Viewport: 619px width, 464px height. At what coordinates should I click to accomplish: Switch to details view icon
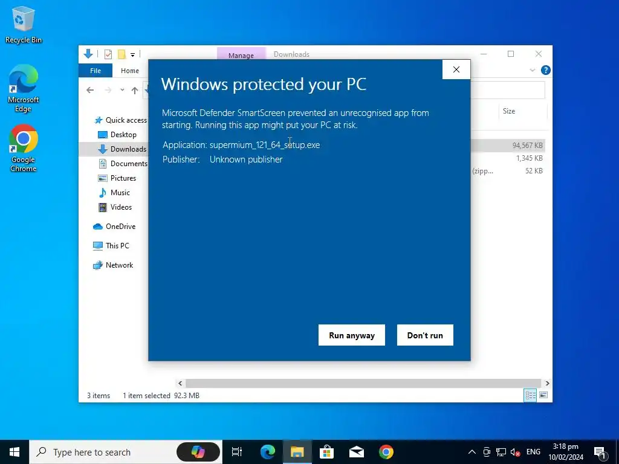click(x=530, y=395)
